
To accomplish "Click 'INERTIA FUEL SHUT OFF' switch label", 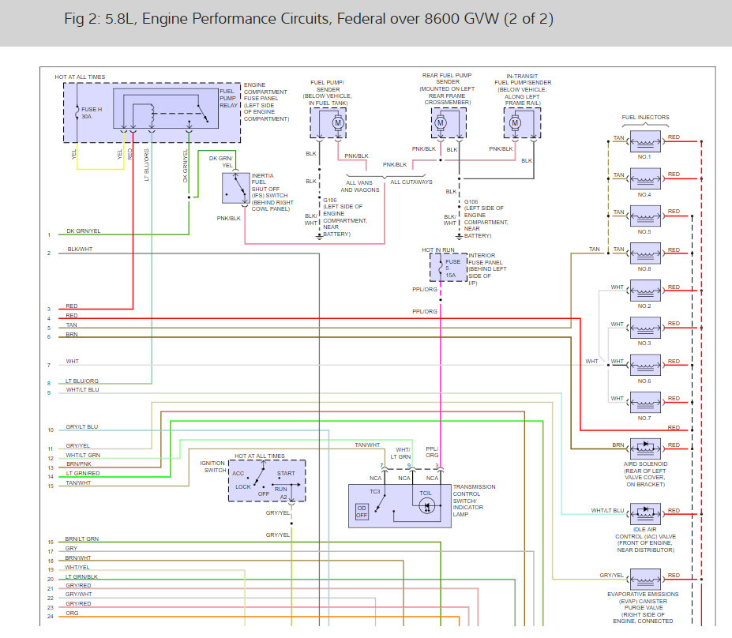I will pyautogui.click(x=272, y=193).
